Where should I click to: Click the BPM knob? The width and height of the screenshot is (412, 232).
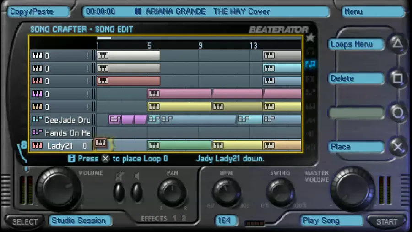pos(227,192)
